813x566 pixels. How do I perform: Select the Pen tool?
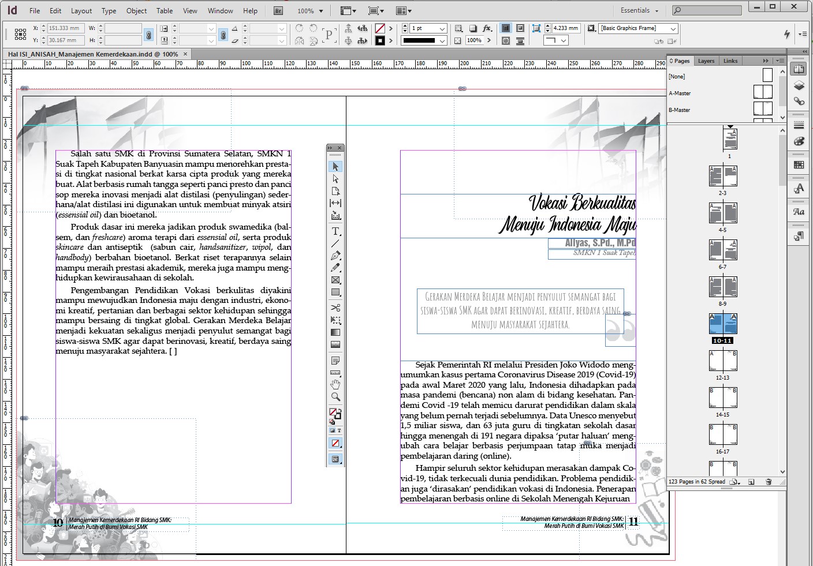click(335, 256)
